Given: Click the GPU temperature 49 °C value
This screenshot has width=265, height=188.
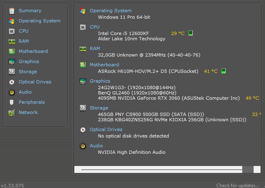Looking at the screenshot, I should pyautogui.click(x=252, y=98).
